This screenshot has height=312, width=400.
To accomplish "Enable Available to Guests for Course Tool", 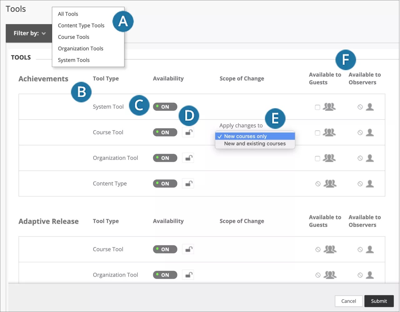I will 317,132.
